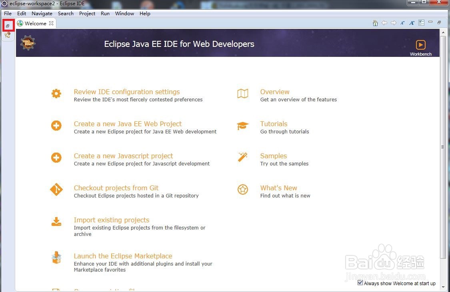
Task: Click the scrollbar down arrow
Action: (443, 287)
